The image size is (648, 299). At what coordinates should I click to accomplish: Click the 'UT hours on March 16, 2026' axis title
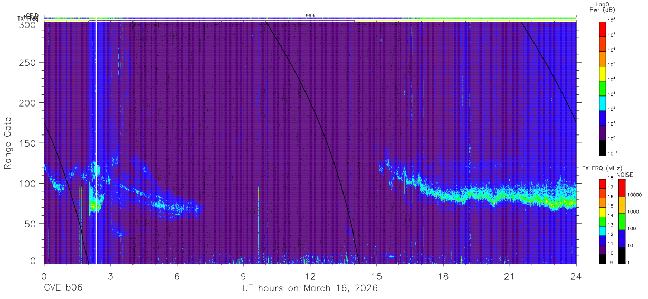point(310,288)
